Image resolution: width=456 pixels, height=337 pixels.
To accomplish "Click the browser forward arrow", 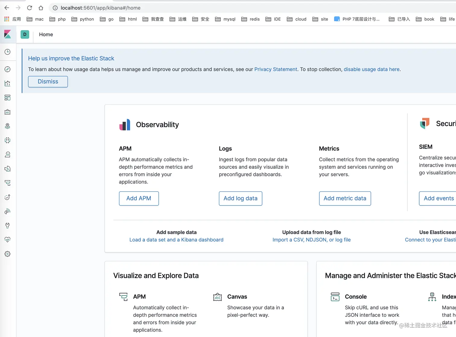I will pyautogui.click(x=18, y=8).
